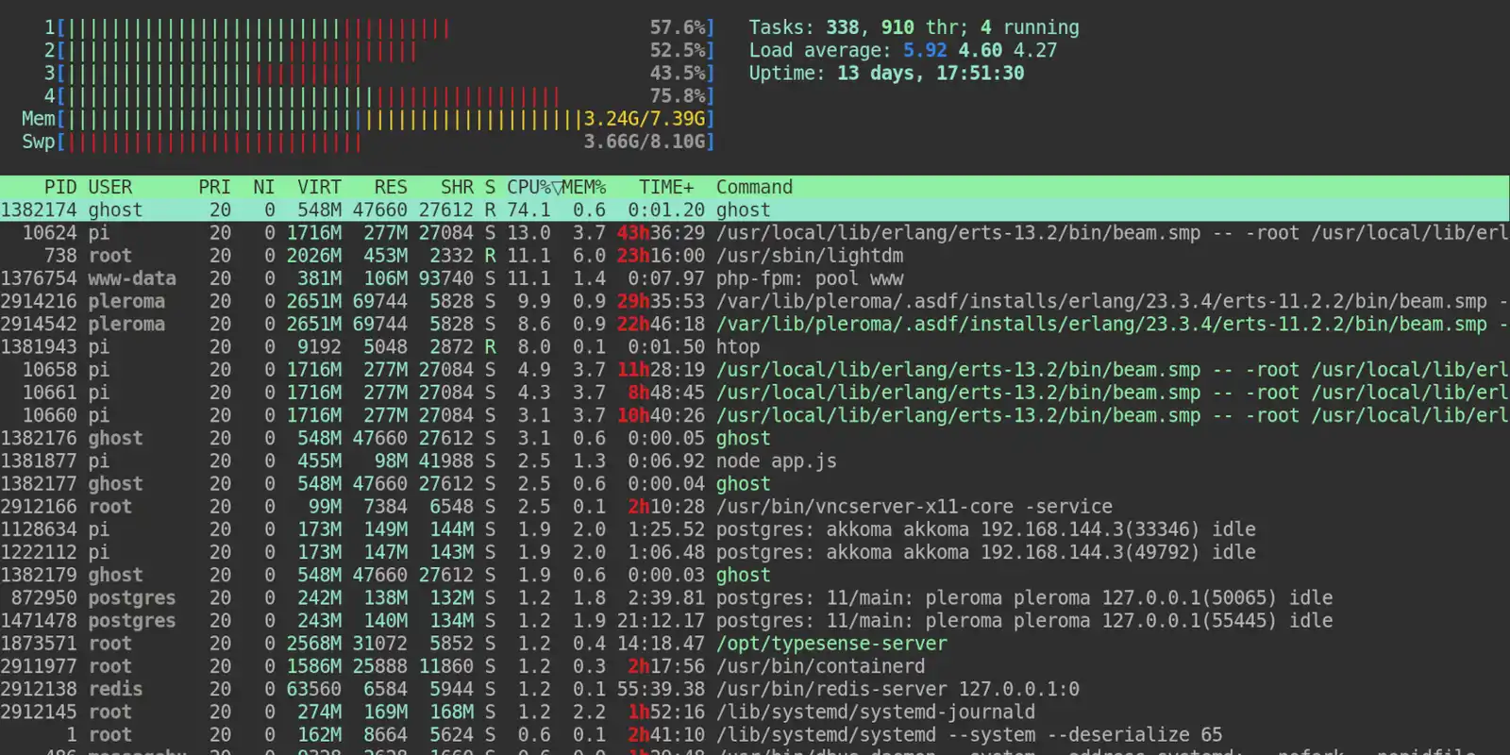Select postgres pleroma 55445 idle row
The height and width of the screenshot is (755, 1510).
[x=755, y=620]
